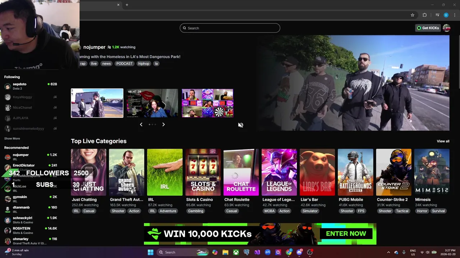
Task: Open the user profile avatar menu
Action: click(x=447, y=28)
